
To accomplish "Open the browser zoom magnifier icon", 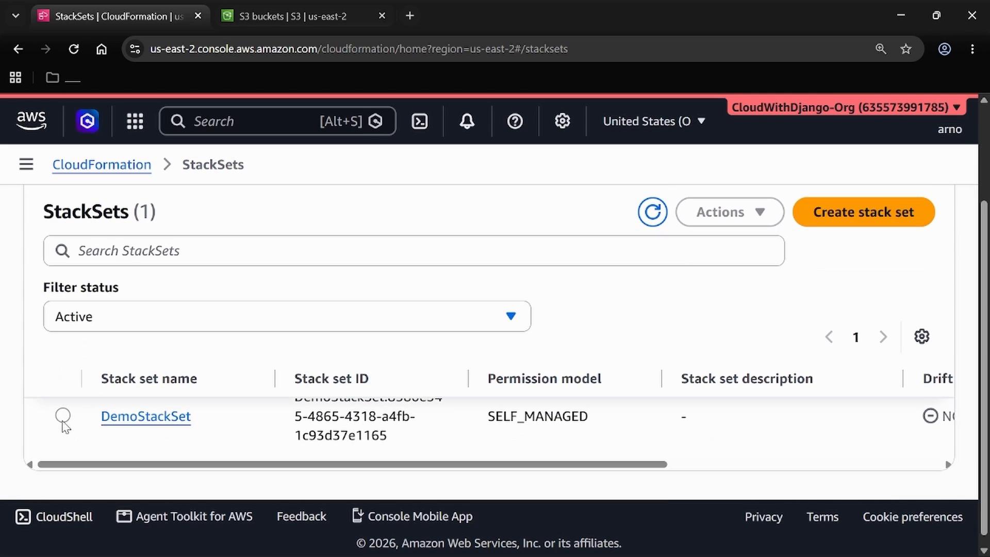I will tap(881, 49).
